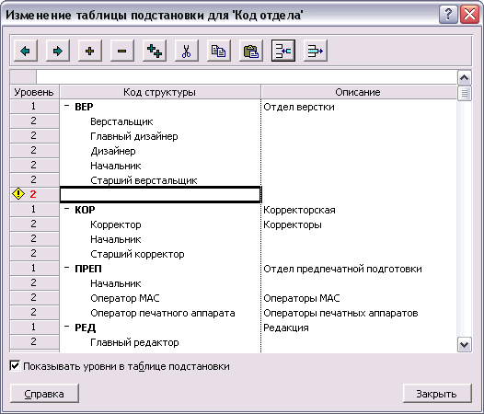Click the empty highlighted code cell
Image resolution: width=484 pixels, height=414 pixels.
[160, 194]
